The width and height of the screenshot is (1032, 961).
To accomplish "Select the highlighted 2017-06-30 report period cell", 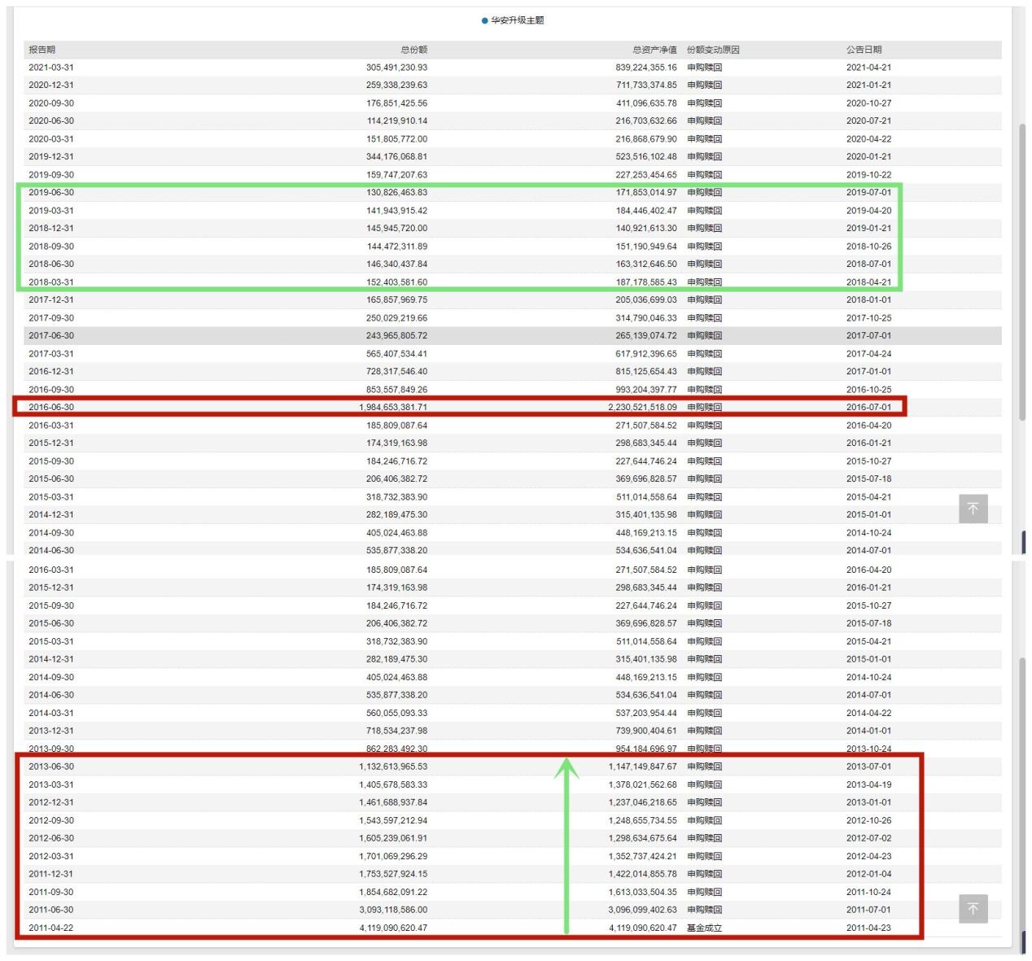I will (51, 336).
